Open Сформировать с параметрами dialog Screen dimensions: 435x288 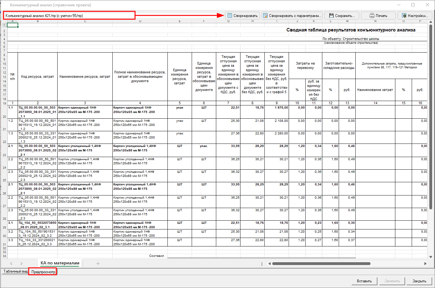click(x=292, y=15)
